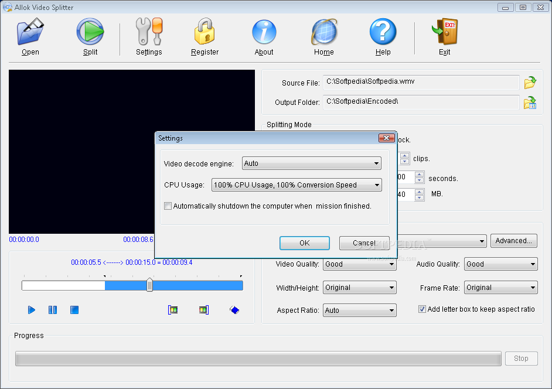
Task: Open the Aspect Ratio dropdown
Action: pyautogui.click(x=359, y=310)
